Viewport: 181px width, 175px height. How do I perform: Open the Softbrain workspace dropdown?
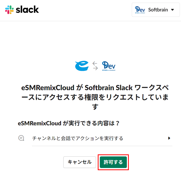[156, 10]
